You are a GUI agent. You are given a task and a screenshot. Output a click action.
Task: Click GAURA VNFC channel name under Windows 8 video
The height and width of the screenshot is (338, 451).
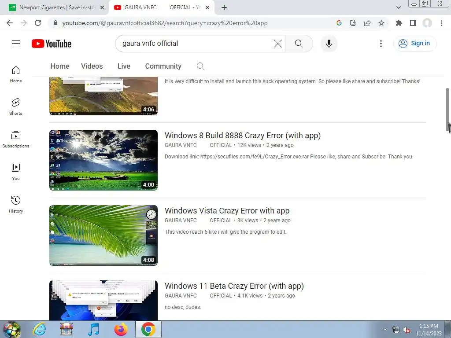(x=198, y=145)
